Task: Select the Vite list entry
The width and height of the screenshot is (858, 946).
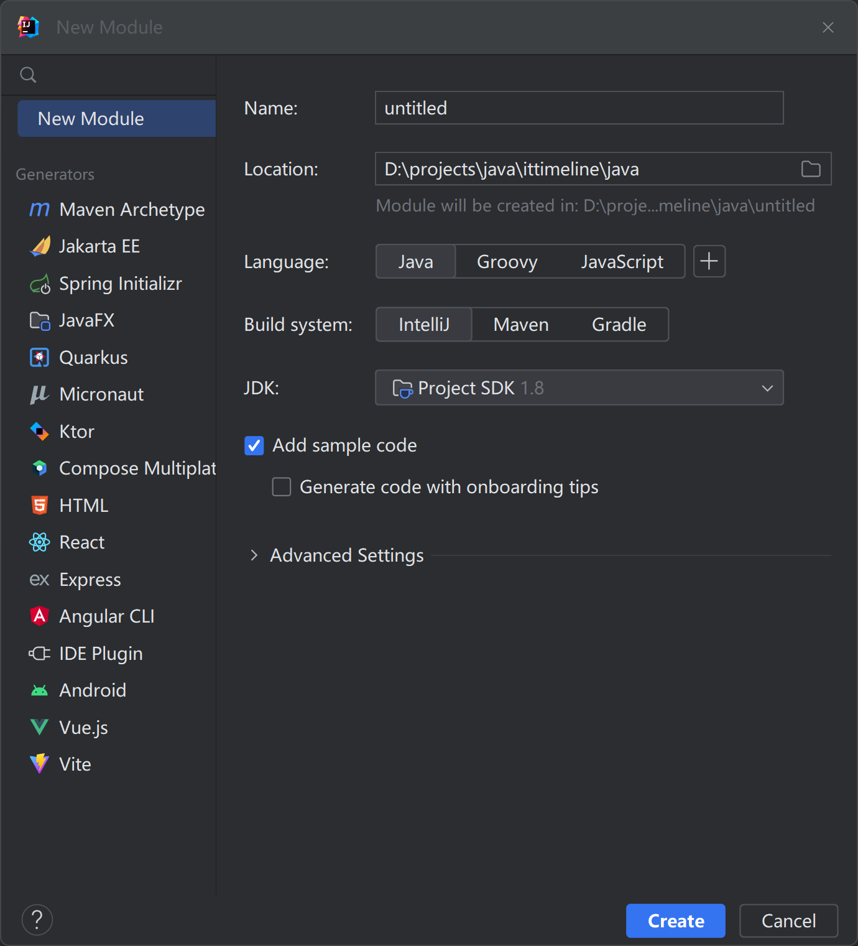Action: (x=117, y=764)
